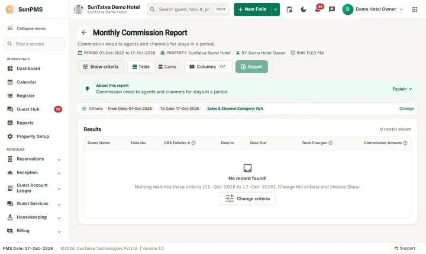Click the Show criteria button
The image size is (426, 254).
point(101,67)
